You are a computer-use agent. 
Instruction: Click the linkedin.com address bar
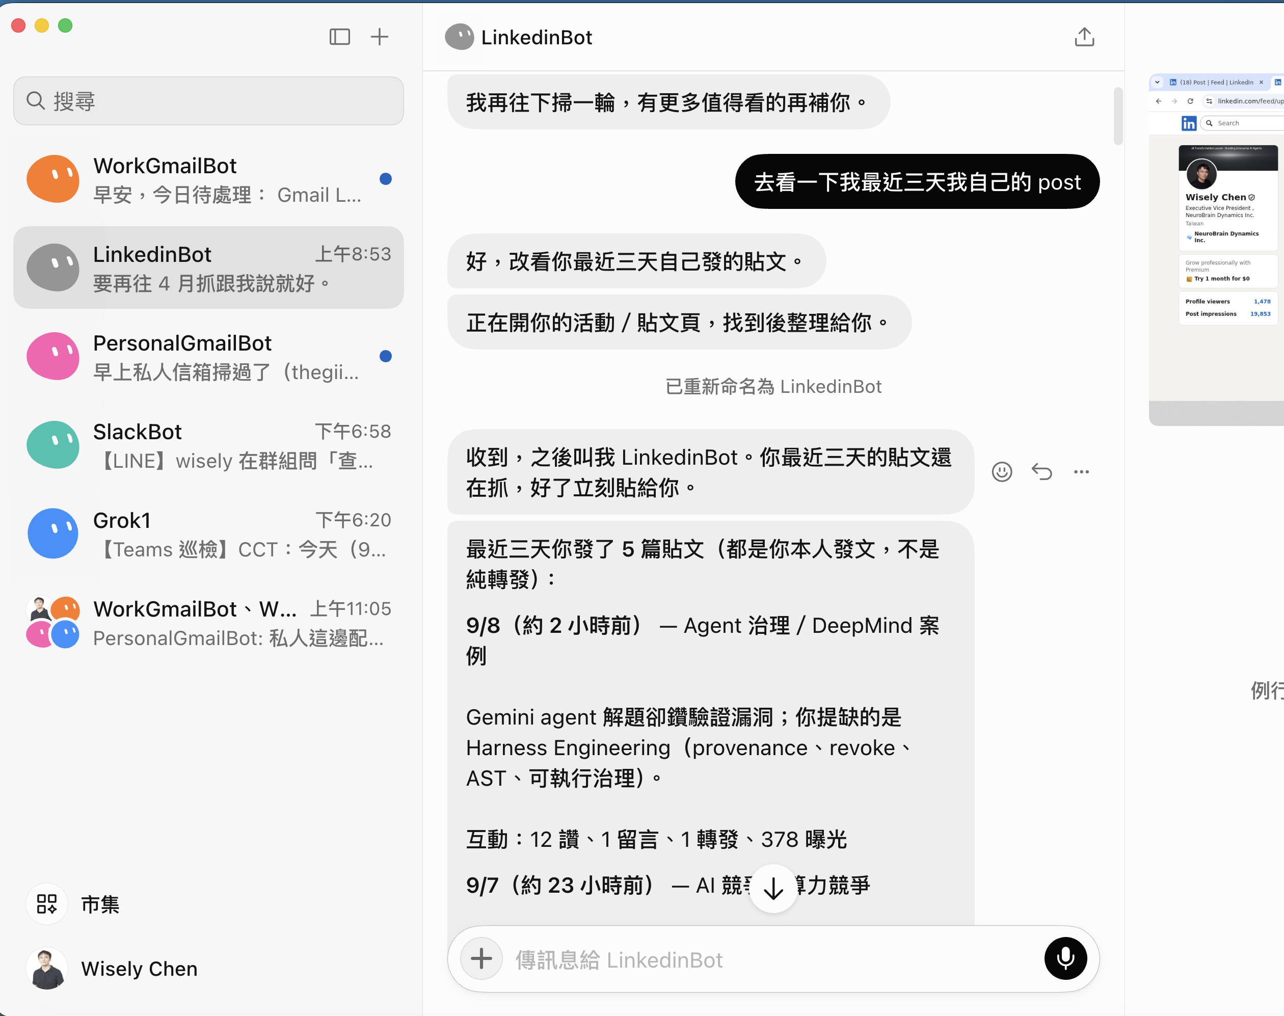pos(1244,101)
